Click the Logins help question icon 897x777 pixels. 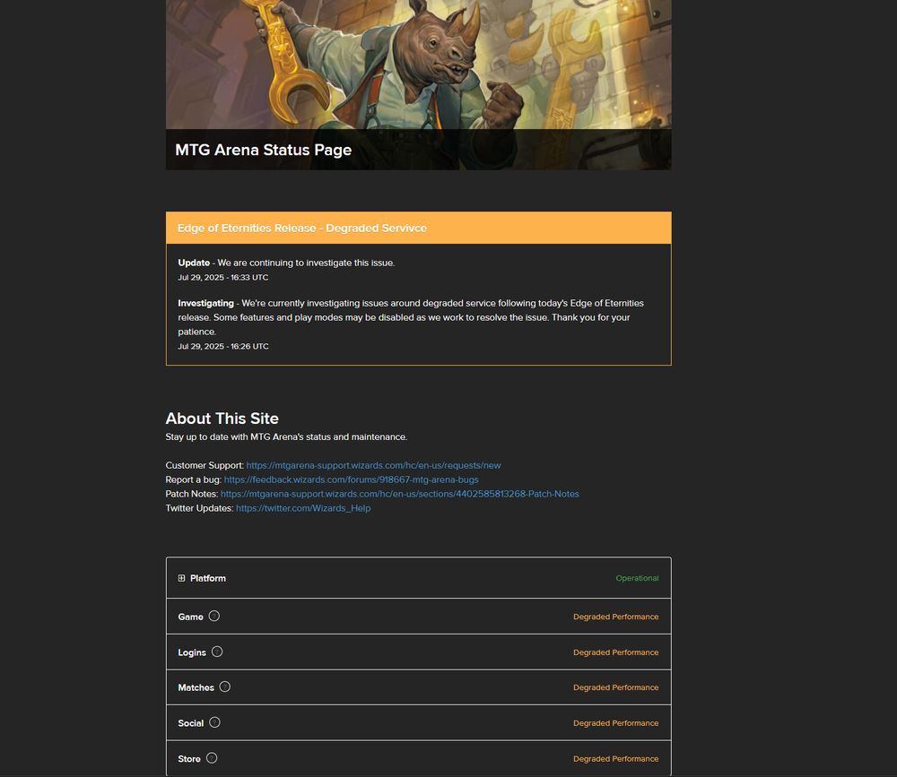click(x=217, y=652)
